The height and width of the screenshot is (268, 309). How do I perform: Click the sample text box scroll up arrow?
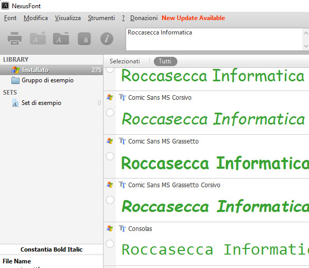click(306, 33)
